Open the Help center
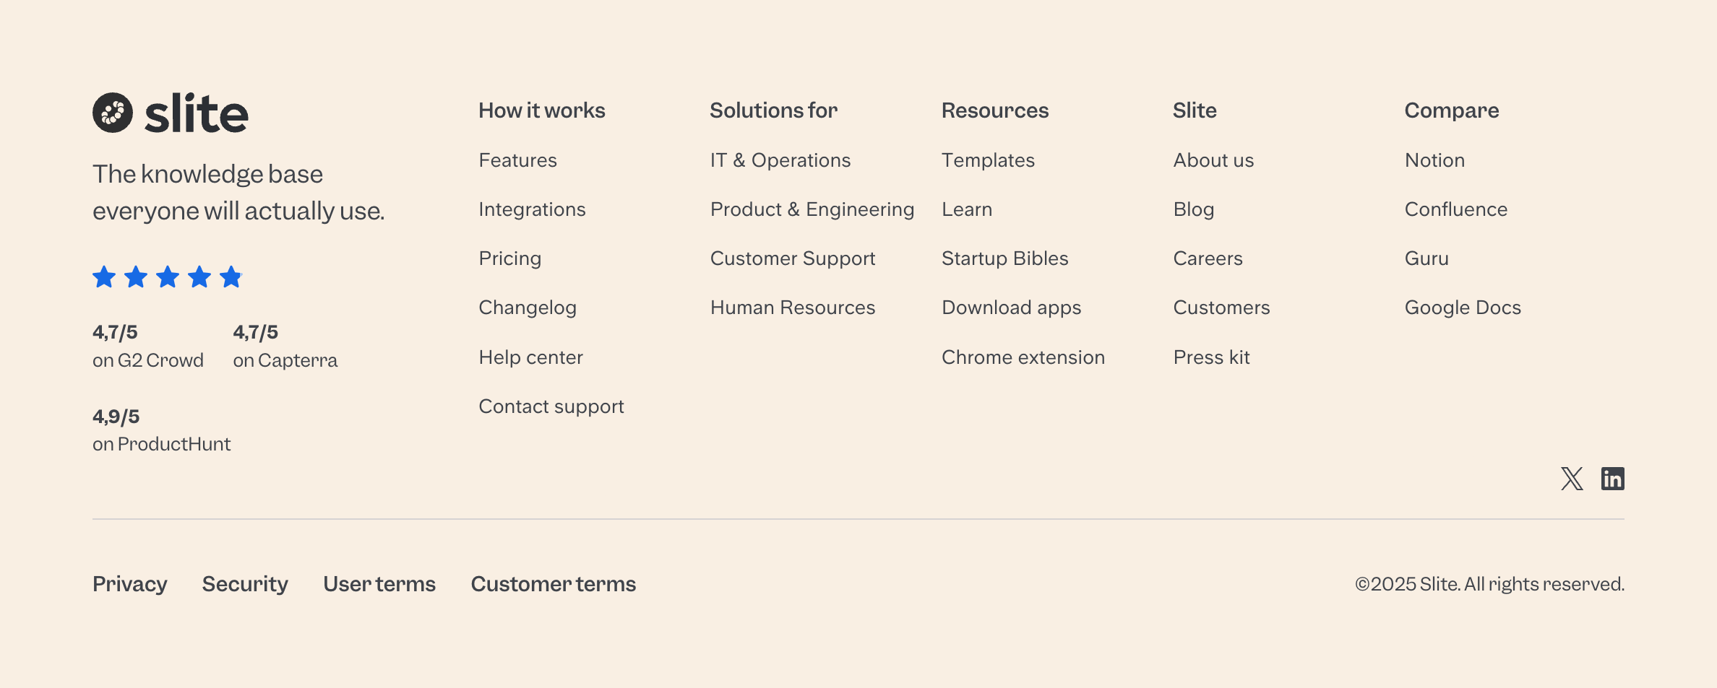This screenshot has width=1717, height=688. (x=531, y=357)
